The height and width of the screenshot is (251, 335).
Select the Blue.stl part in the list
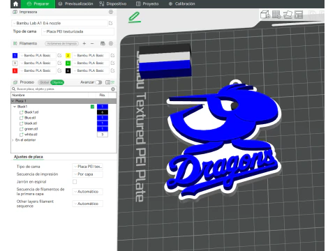30,118
